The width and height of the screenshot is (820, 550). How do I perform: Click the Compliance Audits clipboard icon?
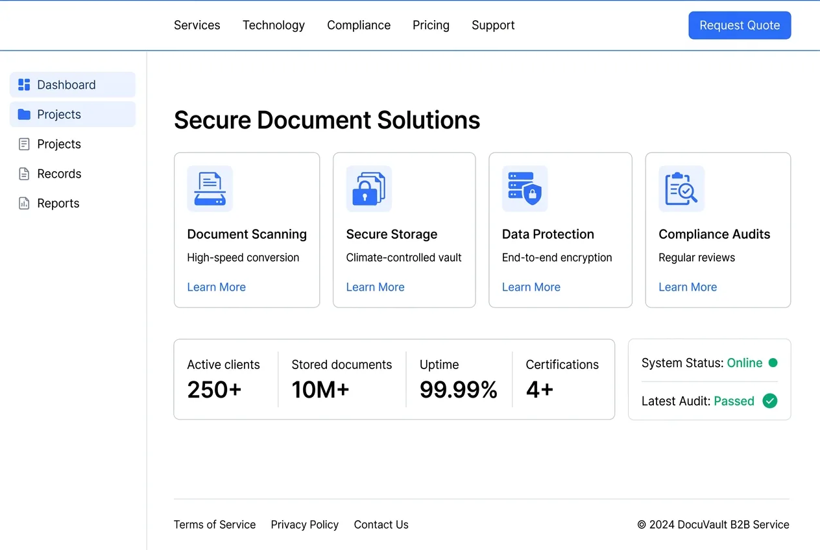[681, 189]
